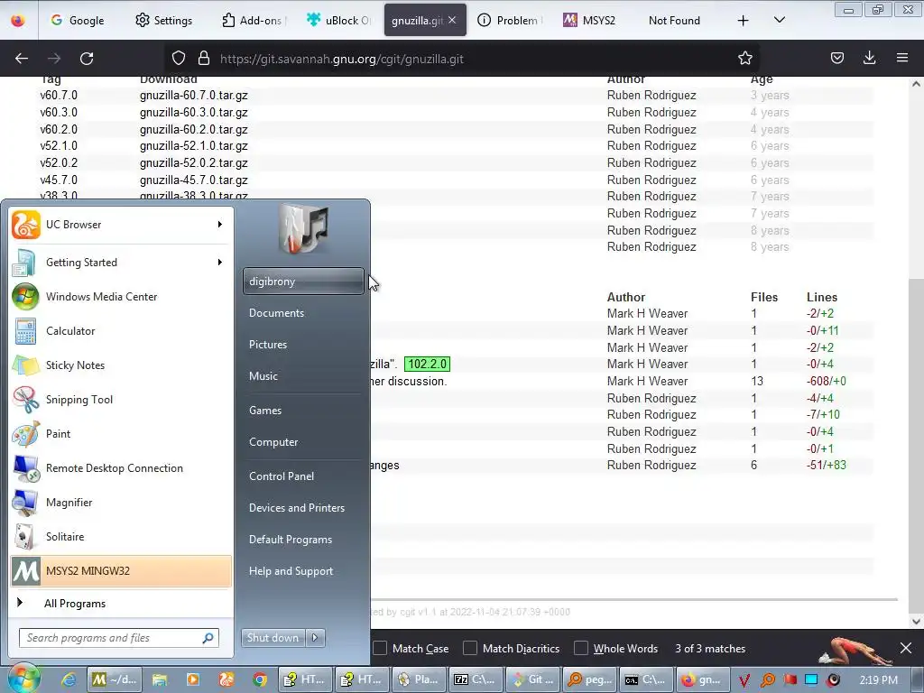
Task: Open Internet Explorer from the taskbar
Action: (x=69, y=679)
